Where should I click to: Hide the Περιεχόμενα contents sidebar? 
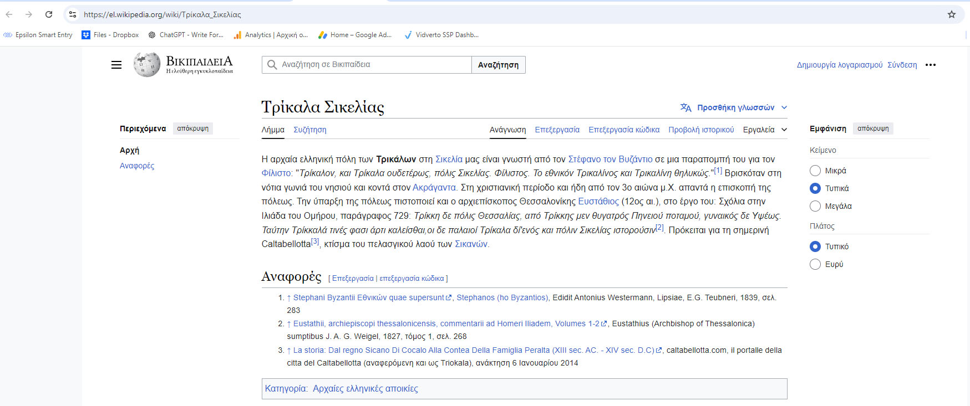pos(192,129)
